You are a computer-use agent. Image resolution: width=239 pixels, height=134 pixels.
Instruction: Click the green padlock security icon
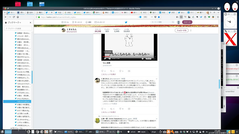39,17
